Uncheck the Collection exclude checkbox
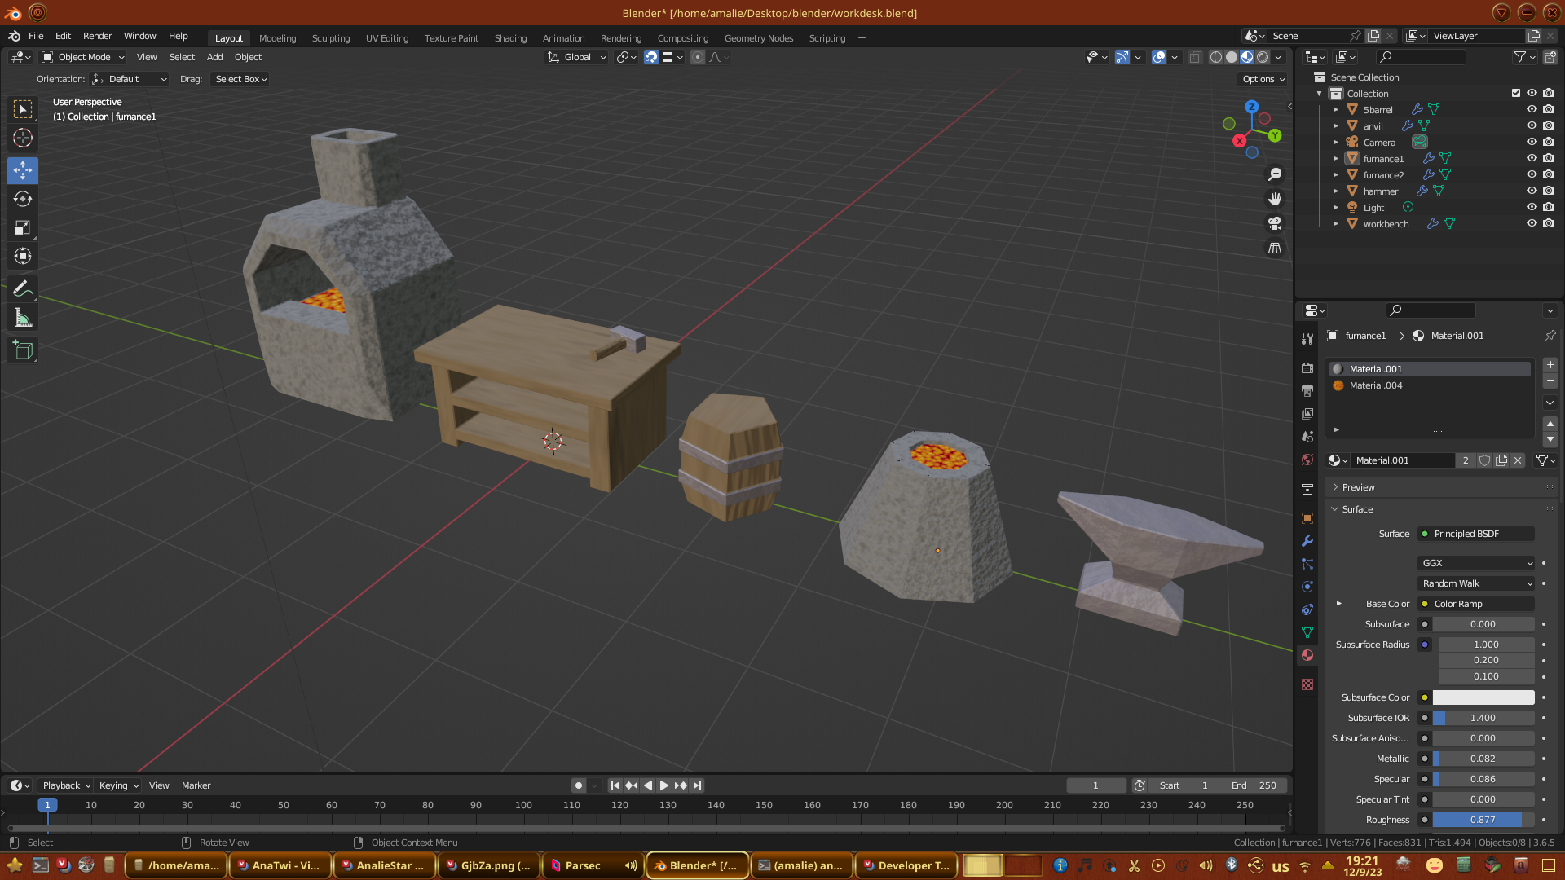 (1516, 93)
